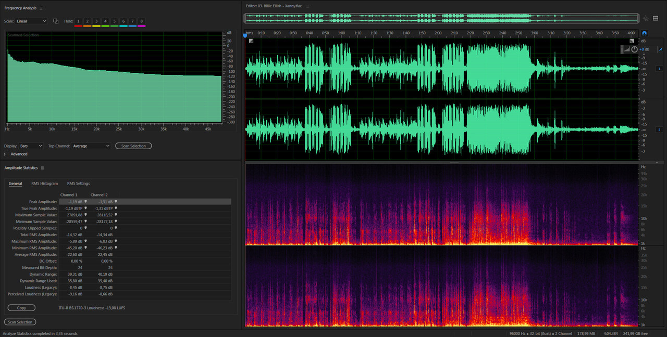The height and width of the screenshot is (337, 667).
Task: Jump to Channel 2 Maximum Sample Value marker
Action: [116, 215]
